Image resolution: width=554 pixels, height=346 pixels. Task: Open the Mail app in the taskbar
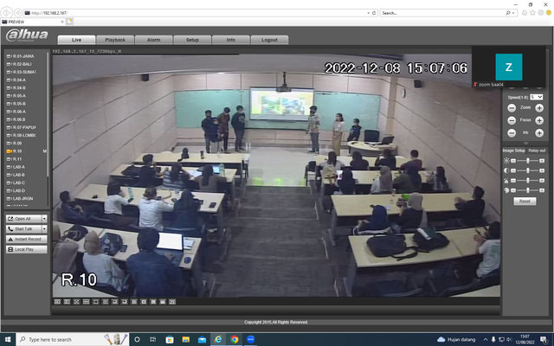click(202, 339)
